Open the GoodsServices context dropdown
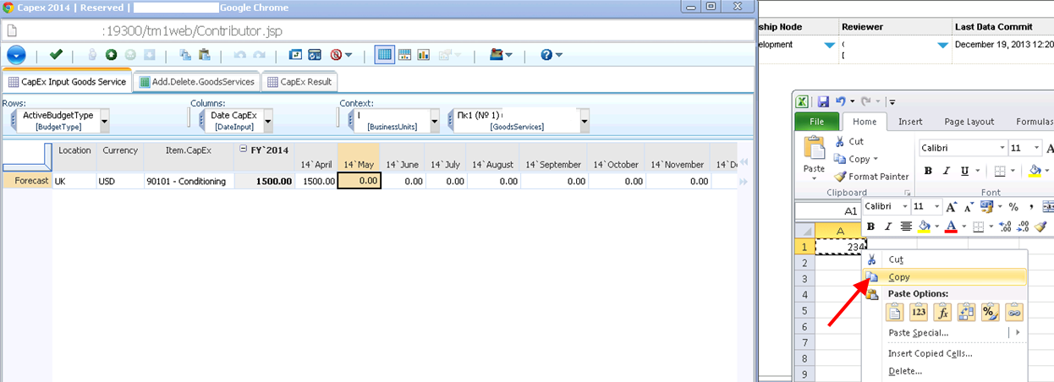The image size is (1054, 382). [585, 121]
